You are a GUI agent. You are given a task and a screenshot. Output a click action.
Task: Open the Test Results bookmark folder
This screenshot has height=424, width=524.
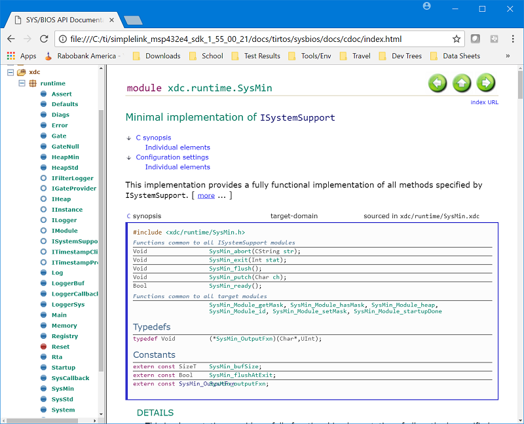click(x=255, y=56)
